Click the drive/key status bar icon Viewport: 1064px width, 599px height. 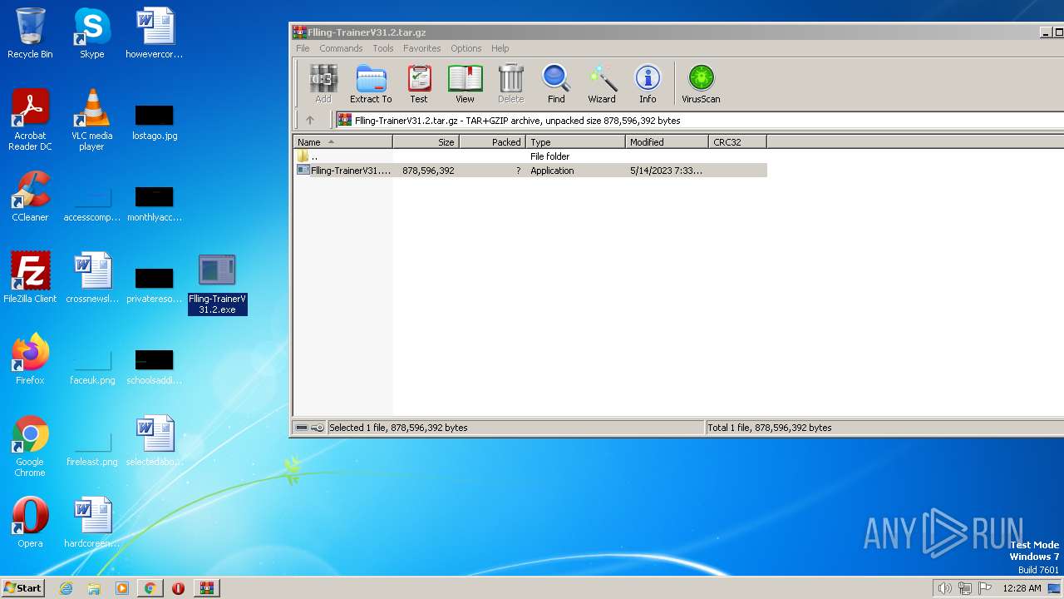pos(310,428)
